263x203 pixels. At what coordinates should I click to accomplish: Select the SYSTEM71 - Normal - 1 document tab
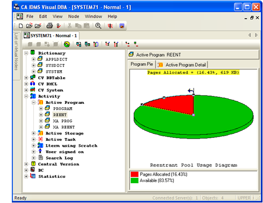(x=51, y=35)
